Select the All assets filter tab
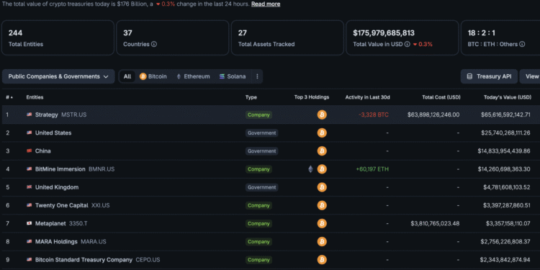Image resolution: width=540 pixels, height=270 pixels. click(x=127, y=76)
